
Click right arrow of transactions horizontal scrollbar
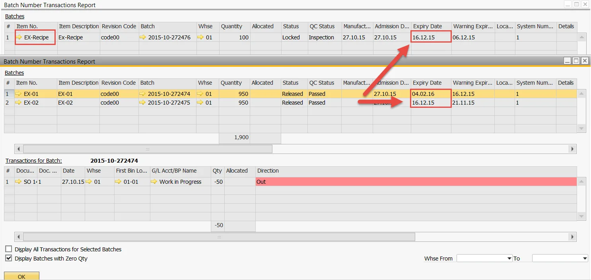(573, 237)
